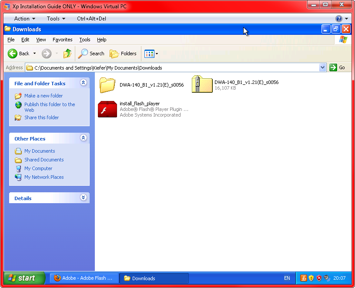Click the 16,107 KB zip file size text
Screen dimensions: 355x288
point(225,88)
